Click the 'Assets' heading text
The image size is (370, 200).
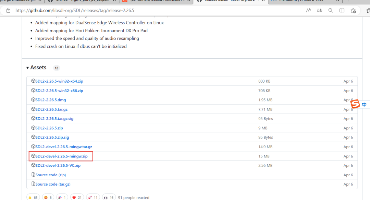tap(38, 68)
